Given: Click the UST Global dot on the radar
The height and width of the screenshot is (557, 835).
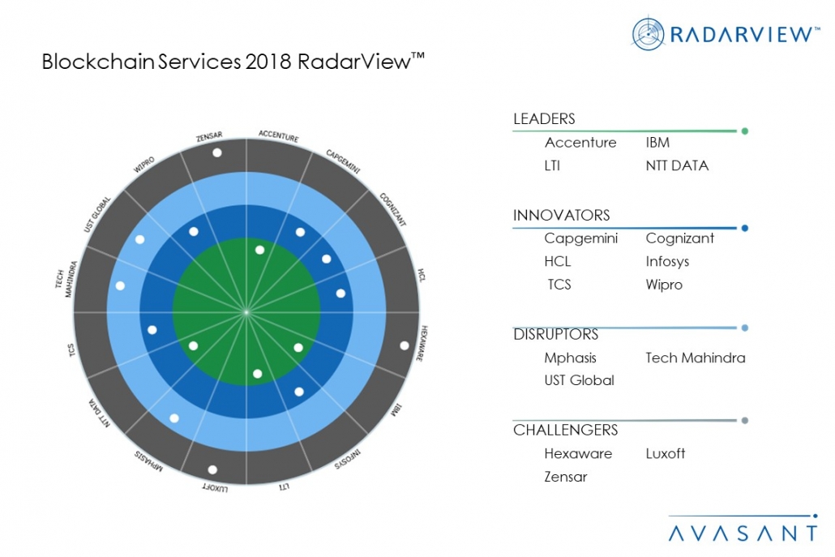Looking at the screenshot, I should (x=140, y=239).
